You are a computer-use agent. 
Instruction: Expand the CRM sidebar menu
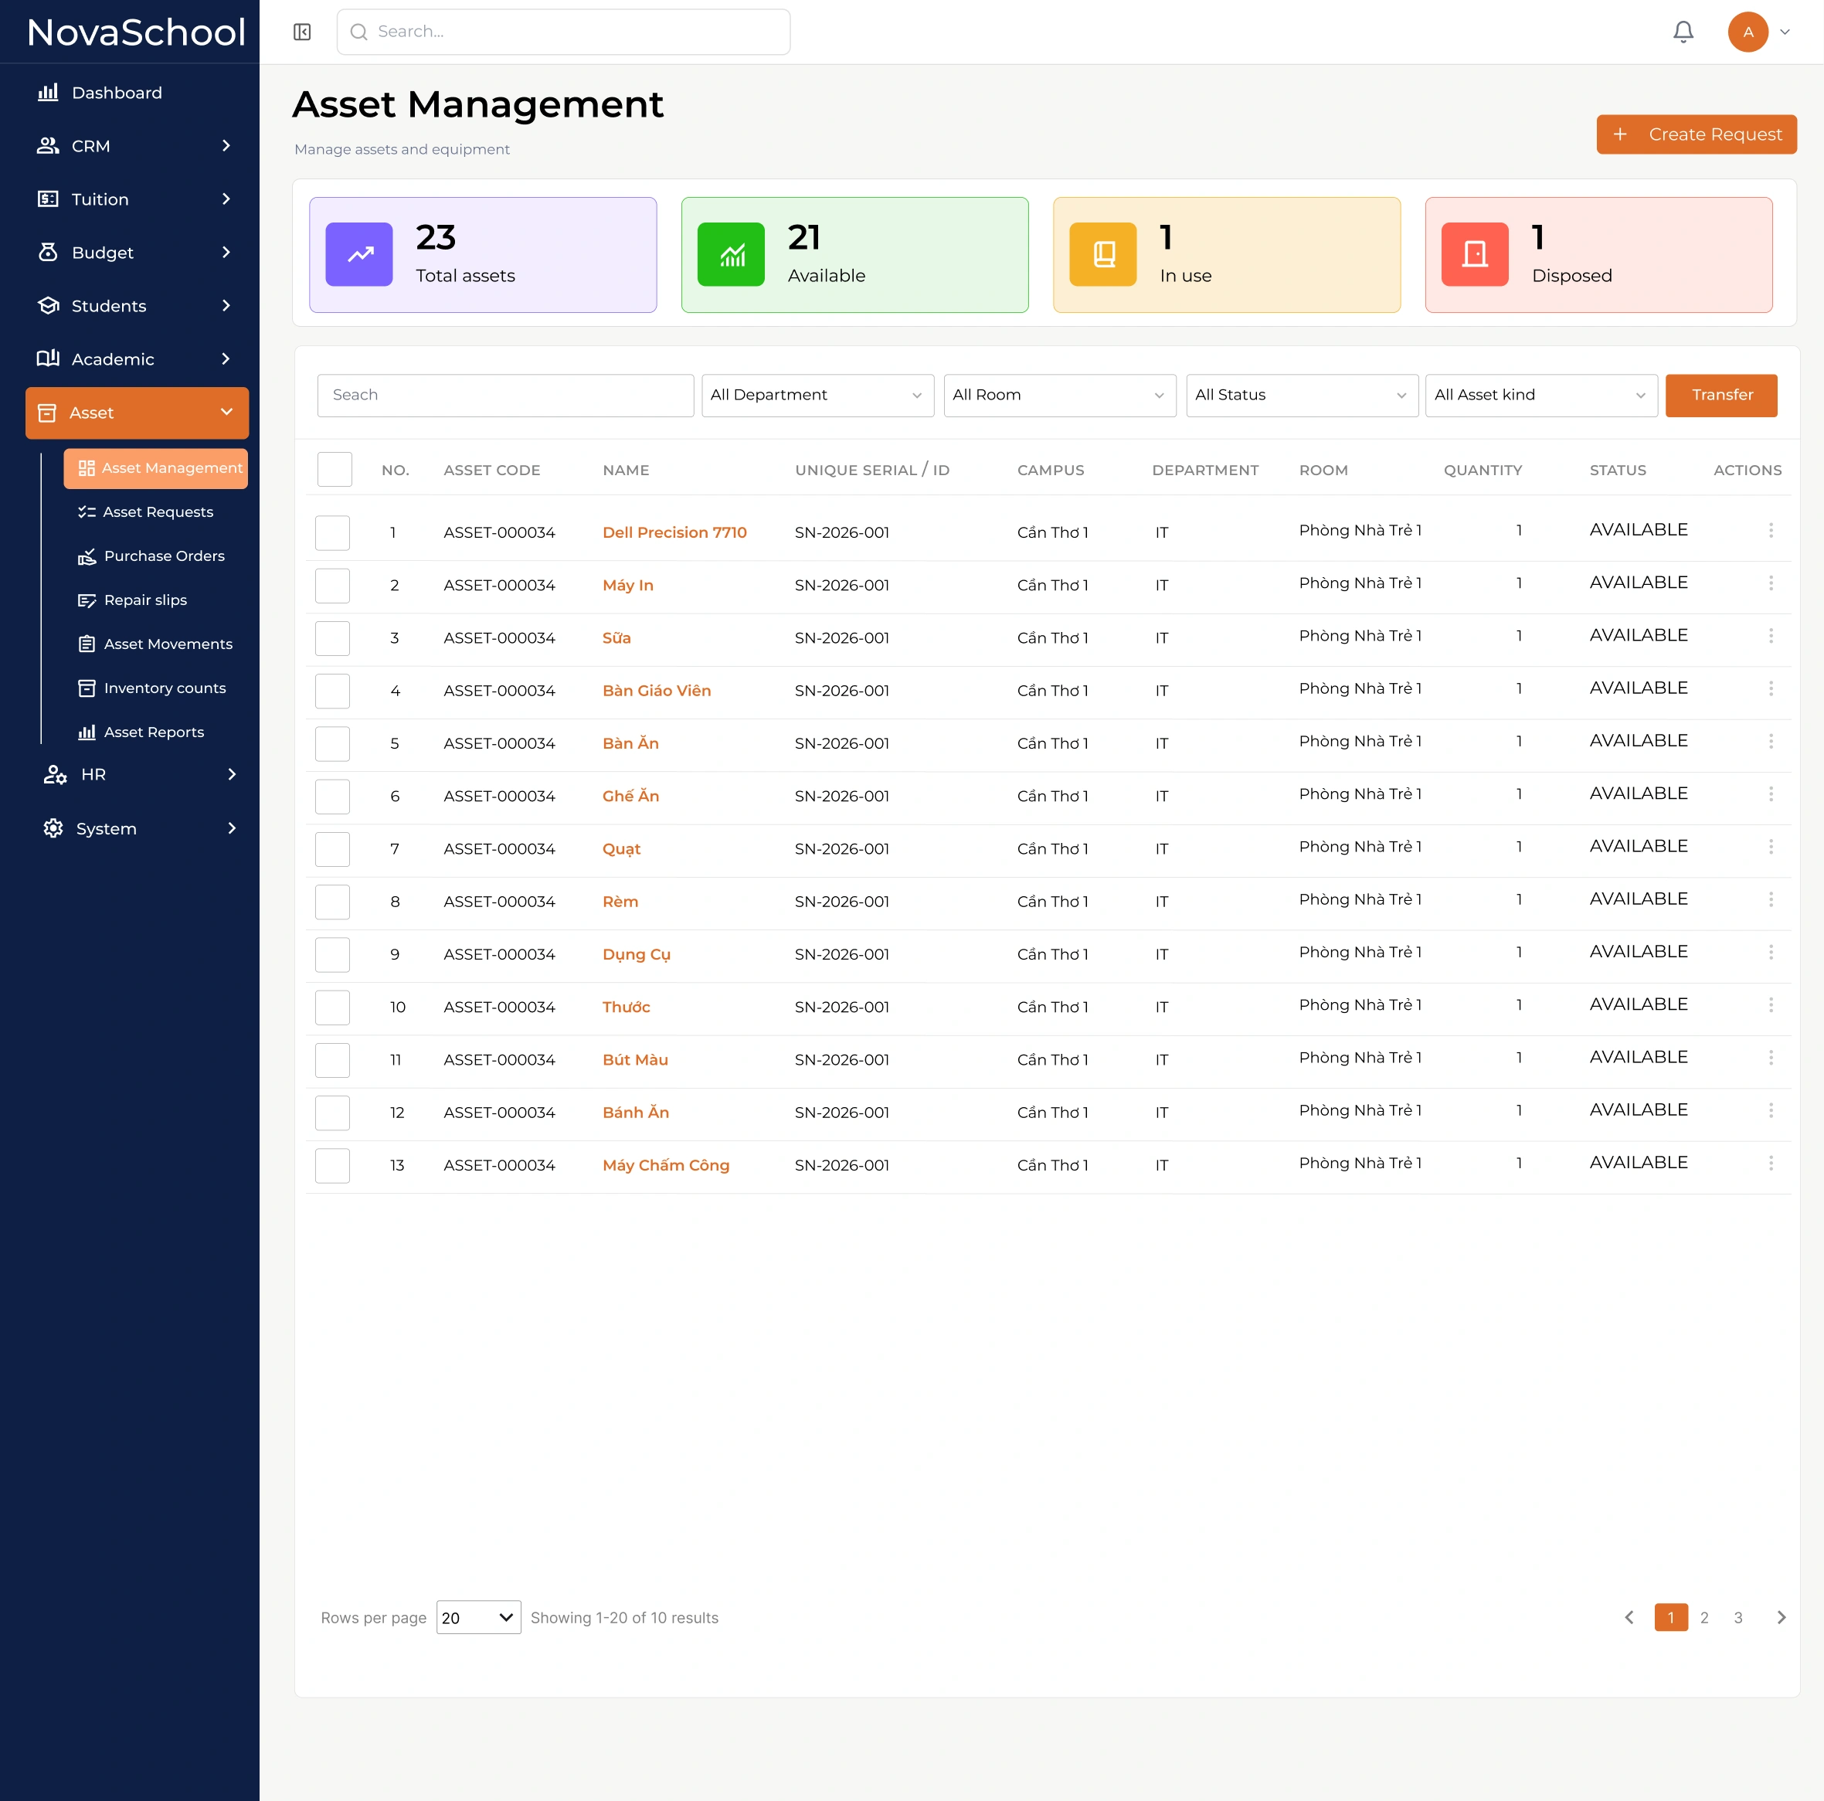pyautogui.click(x=135, y=145)
